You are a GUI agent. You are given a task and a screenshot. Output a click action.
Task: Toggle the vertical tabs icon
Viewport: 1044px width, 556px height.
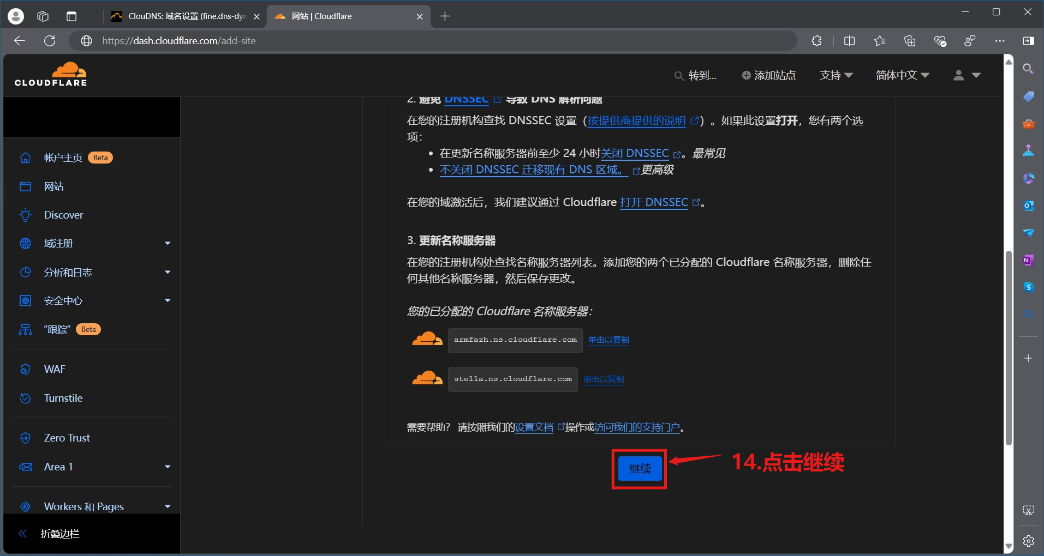click(x=71, y=16)
